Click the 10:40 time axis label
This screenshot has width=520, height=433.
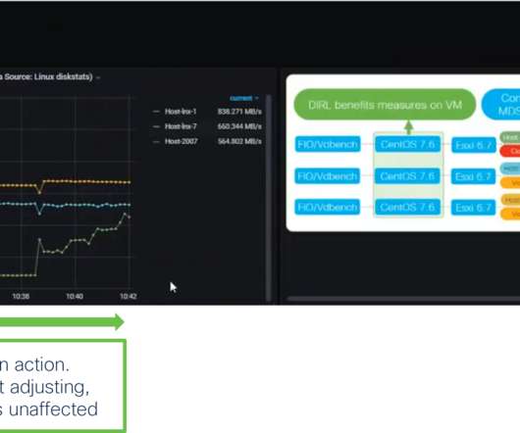coord(75,296)
